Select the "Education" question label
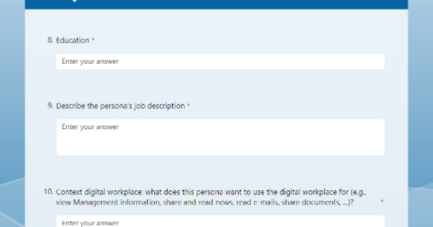Image resolution: width=433 pixels, height=227 pixels. coord(73,40)
